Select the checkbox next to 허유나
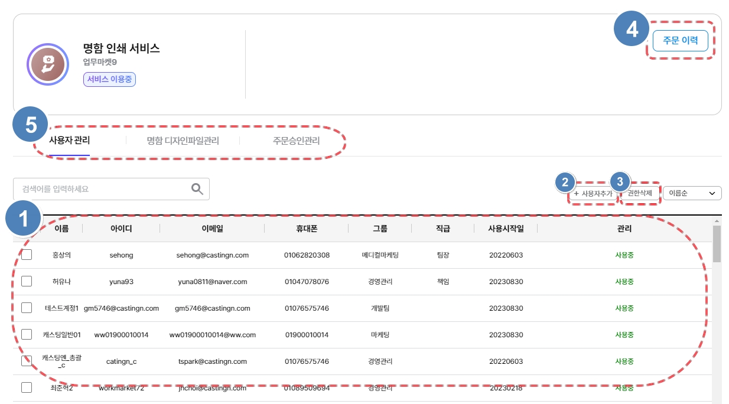This screenshot has width=729, height=404. click(27, 282)
